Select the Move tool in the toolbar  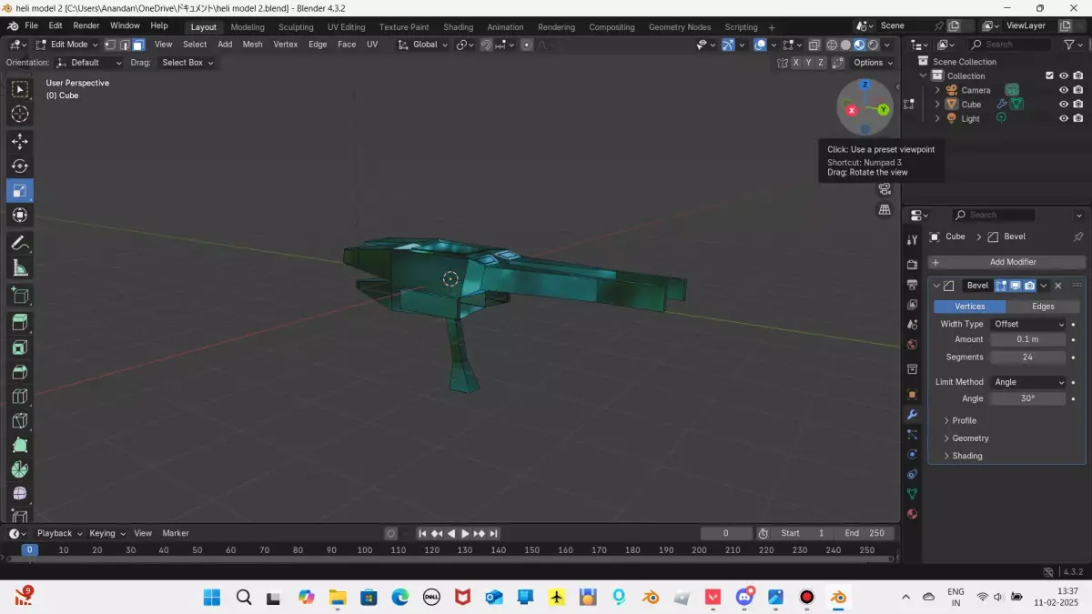pyautogui.click(x=20, y=141)
